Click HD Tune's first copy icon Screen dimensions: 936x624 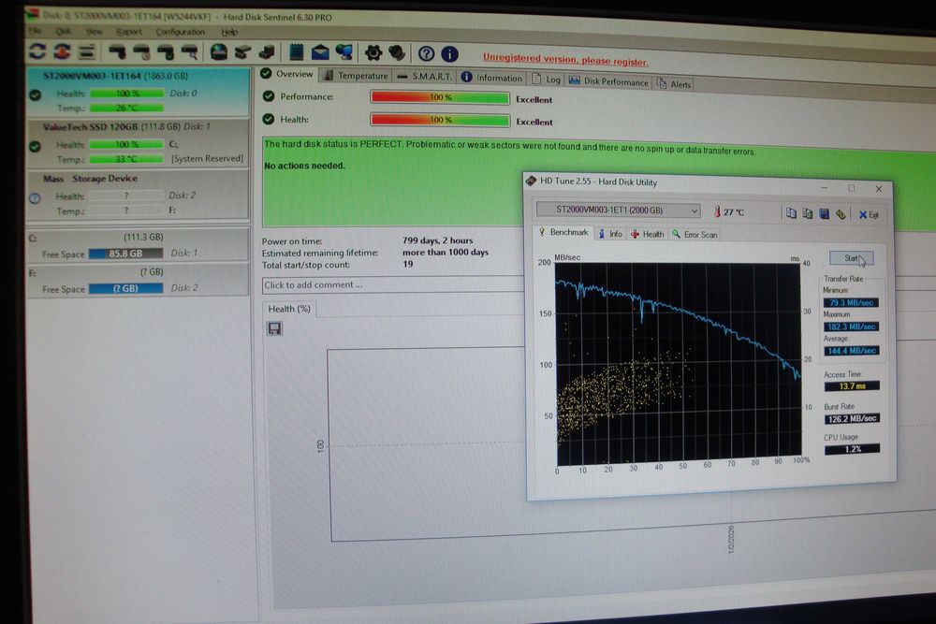[x=791, y=213]
